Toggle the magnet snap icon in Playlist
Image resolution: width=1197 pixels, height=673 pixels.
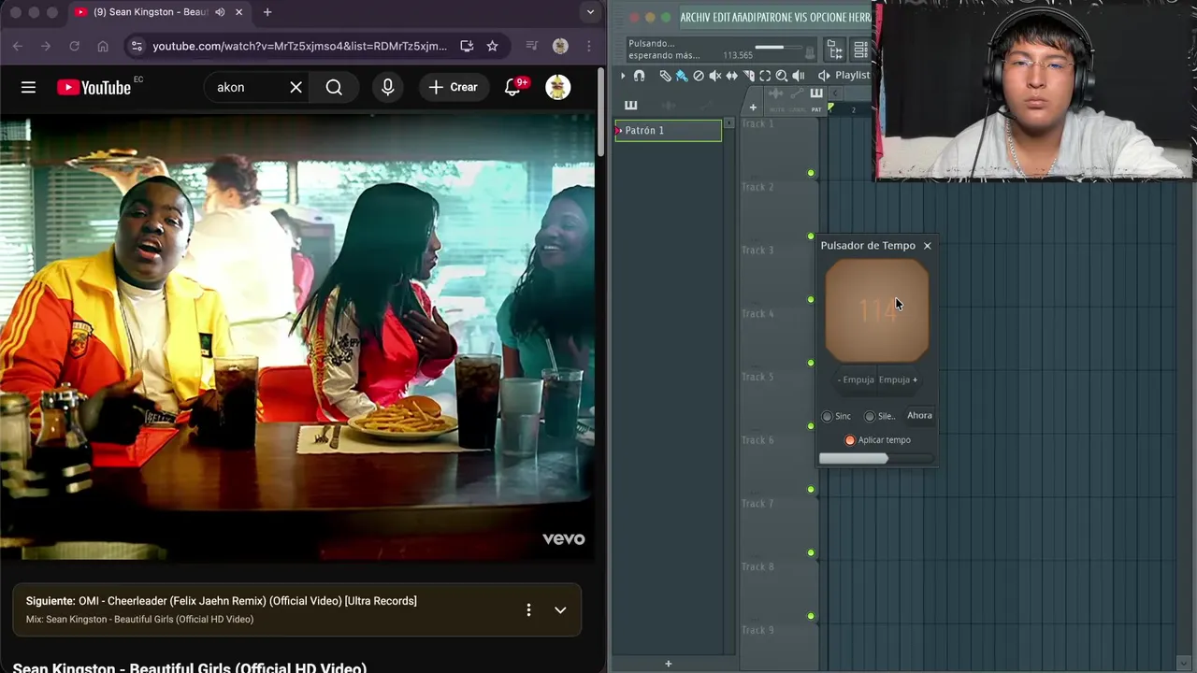click(x=639, y=76)
